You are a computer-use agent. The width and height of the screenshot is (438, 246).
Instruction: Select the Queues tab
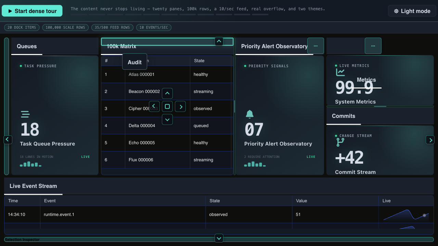pyautogui.click(x=27, y=46)
